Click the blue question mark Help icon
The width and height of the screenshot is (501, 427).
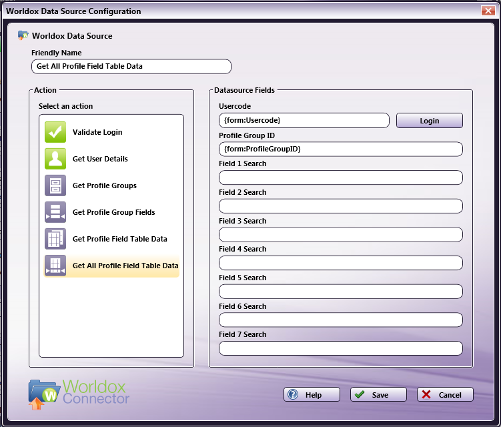pyautogui.click(x=293, y=394)
